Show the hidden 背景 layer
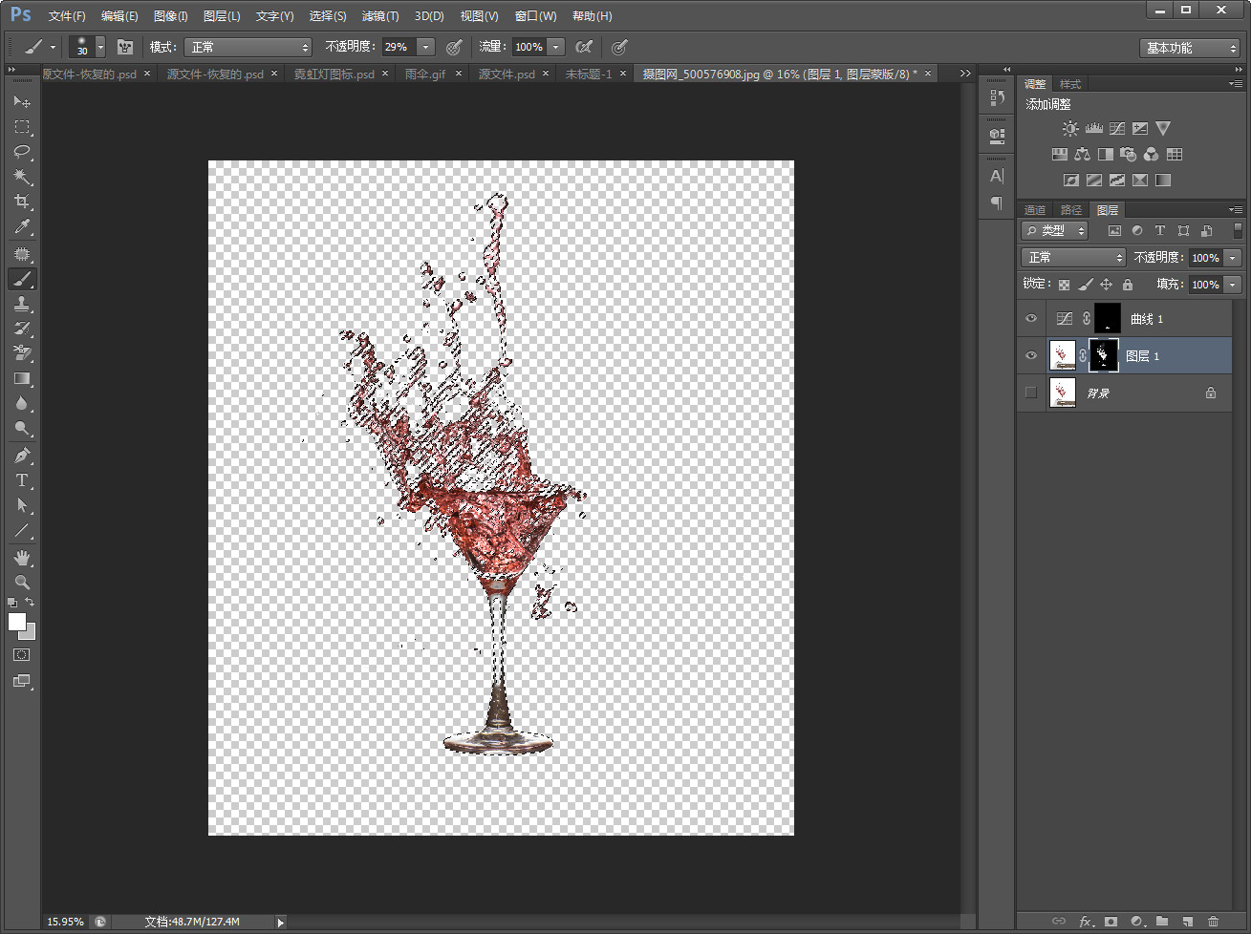The height and width of the screenshot is (934, 1251). 1031,393
